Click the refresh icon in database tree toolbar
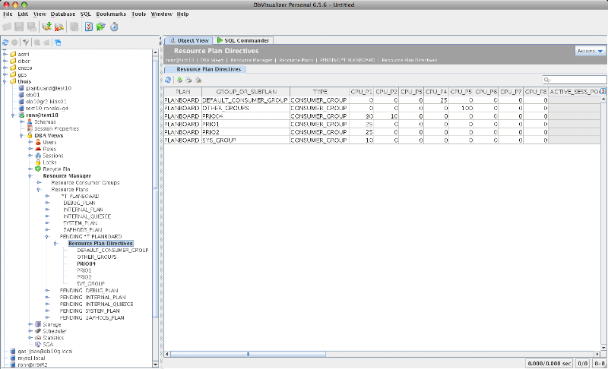608x369 pixels. [x=5, y=43]
